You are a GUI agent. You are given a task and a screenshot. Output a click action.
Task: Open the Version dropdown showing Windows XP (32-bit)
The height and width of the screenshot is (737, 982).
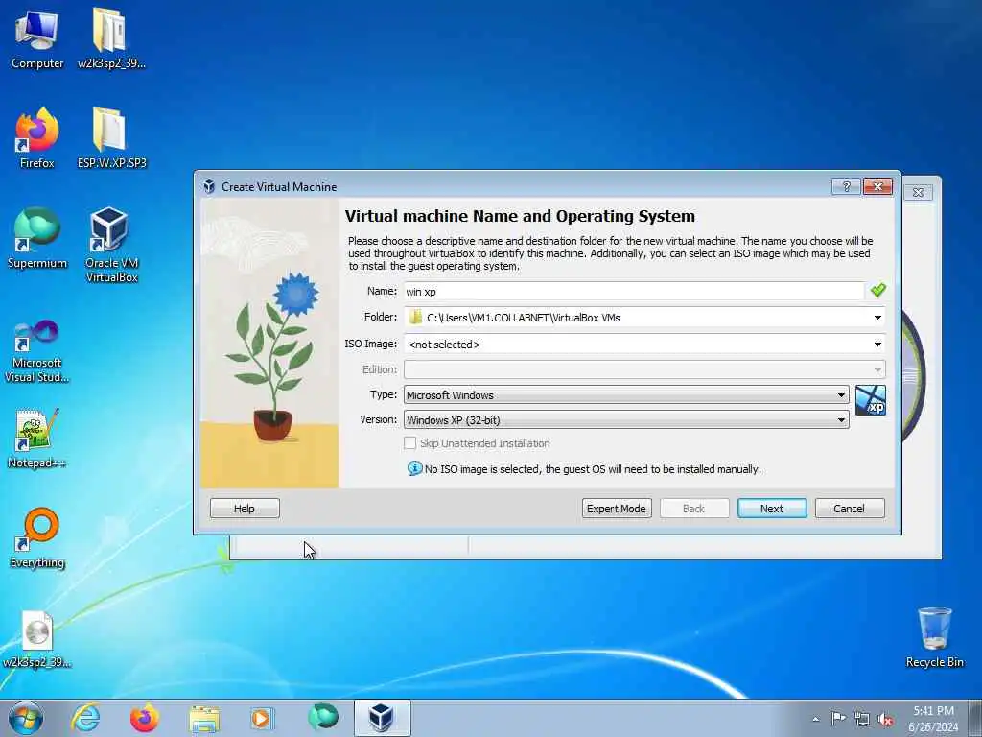[x=626, y=420]
